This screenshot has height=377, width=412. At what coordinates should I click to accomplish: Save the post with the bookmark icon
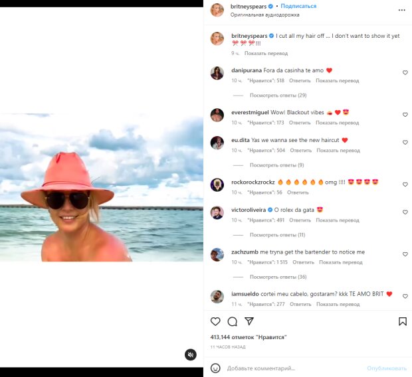tap(403, 321)
